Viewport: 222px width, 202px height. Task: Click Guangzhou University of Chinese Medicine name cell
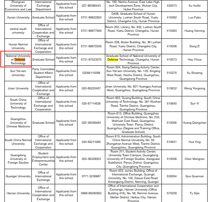tap(18, 123)
